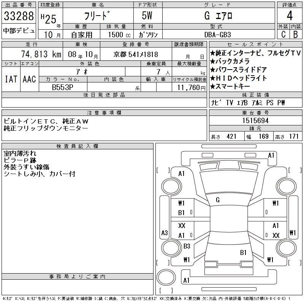Select the exterior grade C
Screen dimensions: 304x304
283,35
